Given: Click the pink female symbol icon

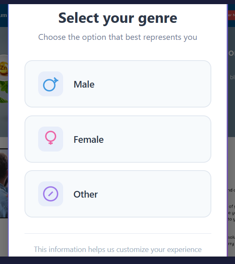Looking at the screenshot, I should coord(51,137).
